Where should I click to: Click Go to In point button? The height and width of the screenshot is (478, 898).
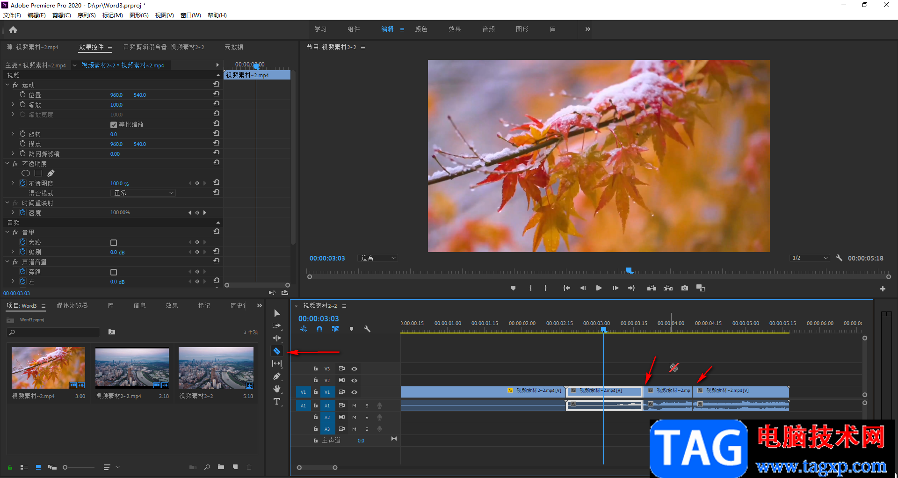click(567, 288)
